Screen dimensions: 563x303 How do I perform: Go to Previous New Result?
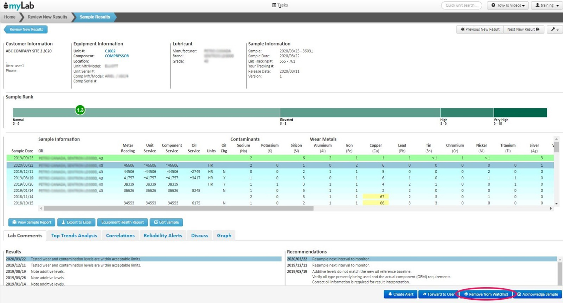click(x=480, y=29)
